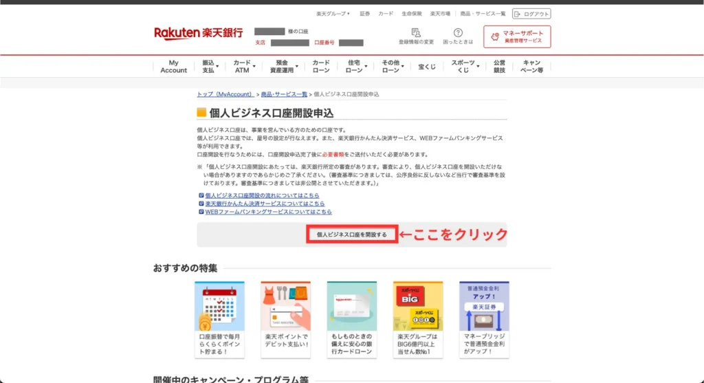The height and width of the screenshot is (383, 704).
Task: Click the おすすめの特集 heading
Action: 185,268
